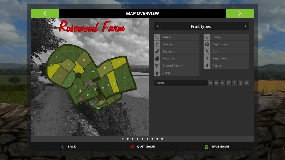Toggle the trailer tools filter icon
Screen dimensions: 285x160
coord(222,83)
